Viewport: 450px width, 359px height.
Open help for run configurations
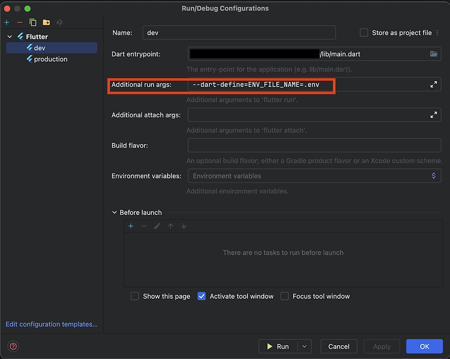12,347
